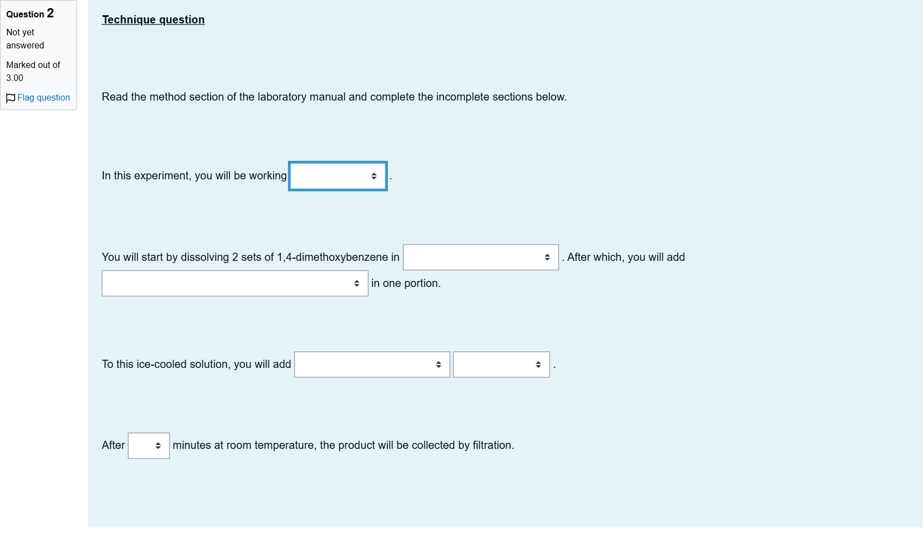Screen dimensions: 923x538
Task: Open dropdown after 'you will be working'
Action: tap(338, 176)
